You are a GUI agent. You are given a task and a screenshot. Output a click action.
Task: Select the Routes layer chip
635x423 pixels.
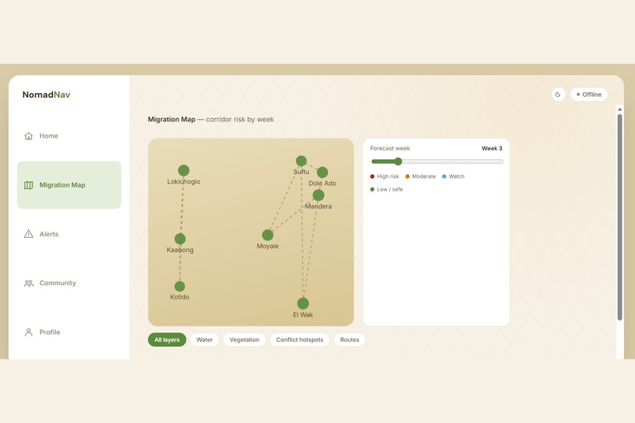[350, 340]
